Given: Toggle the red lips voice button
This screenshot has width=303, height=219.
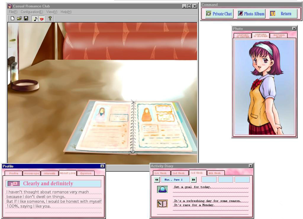Looking at the screenshot, I should tap(42, 19).
